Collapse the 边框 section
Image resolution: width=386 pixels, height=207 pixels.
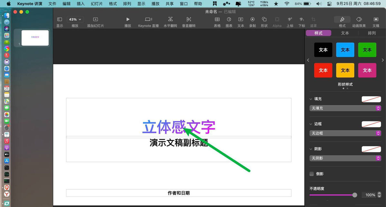tap(311, 124)
